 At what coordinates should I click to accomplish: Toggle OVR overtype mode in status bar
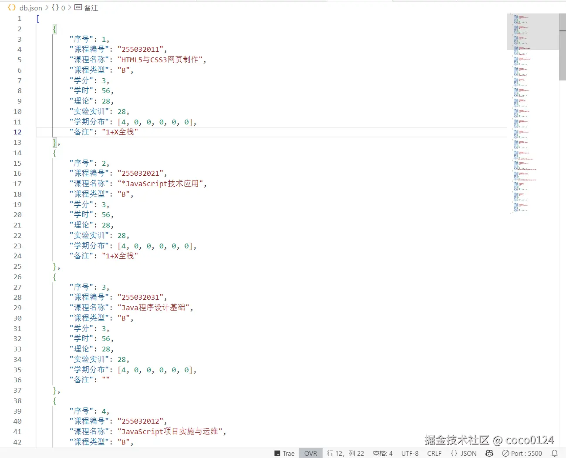[311, 453]
